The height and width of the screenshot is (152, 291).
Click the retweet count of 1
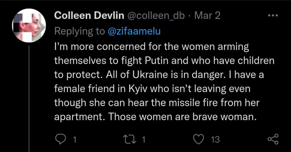point(144,139)
